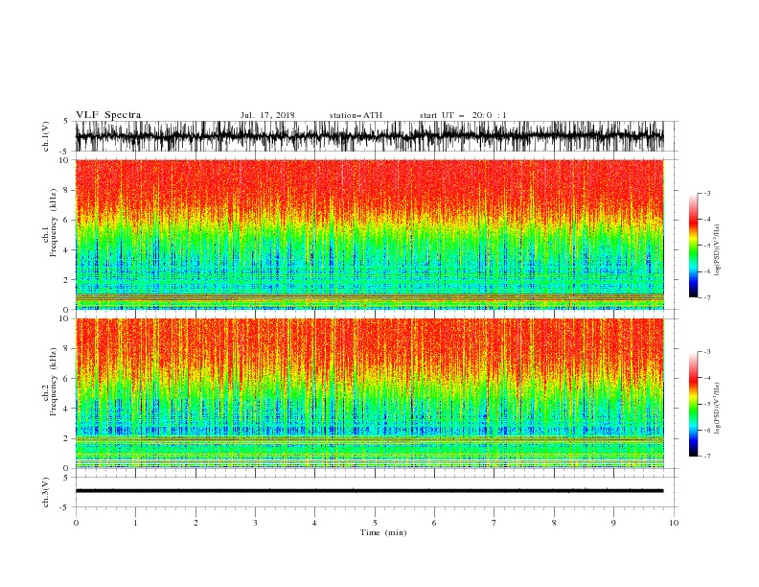The image size is (759, 587).
Task: Click inside the ch.1 spectrogram panel
Action: 370,234
